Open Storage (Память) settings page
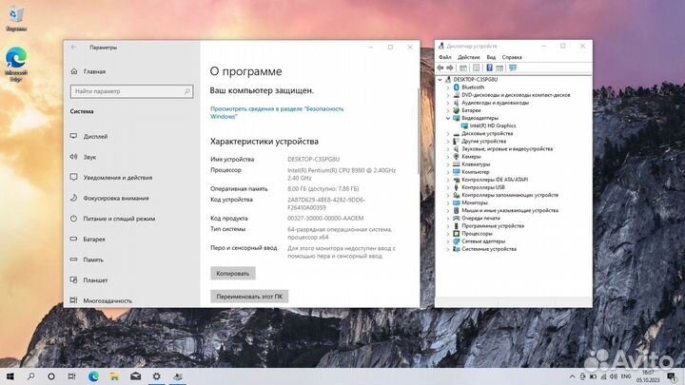The image size is (685, 385). click(93, 260)
